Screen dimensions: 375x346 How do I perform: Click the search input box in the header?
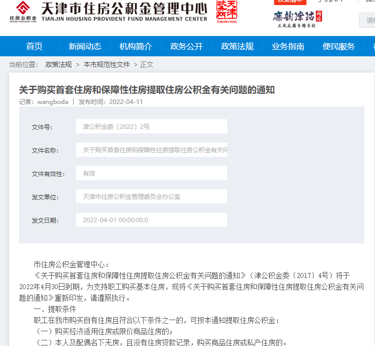point(367,20)
